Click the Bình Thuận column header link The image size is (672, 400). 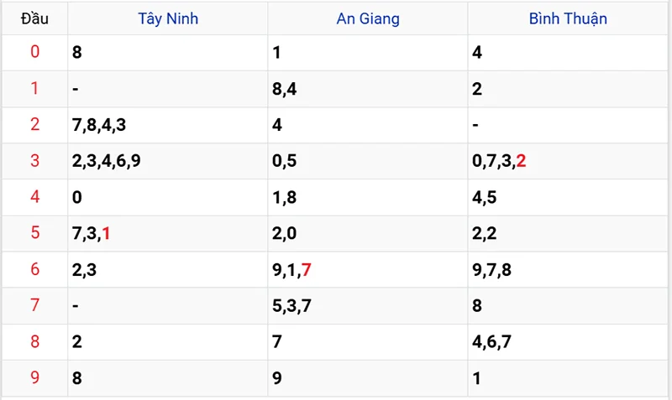(568, 18)
